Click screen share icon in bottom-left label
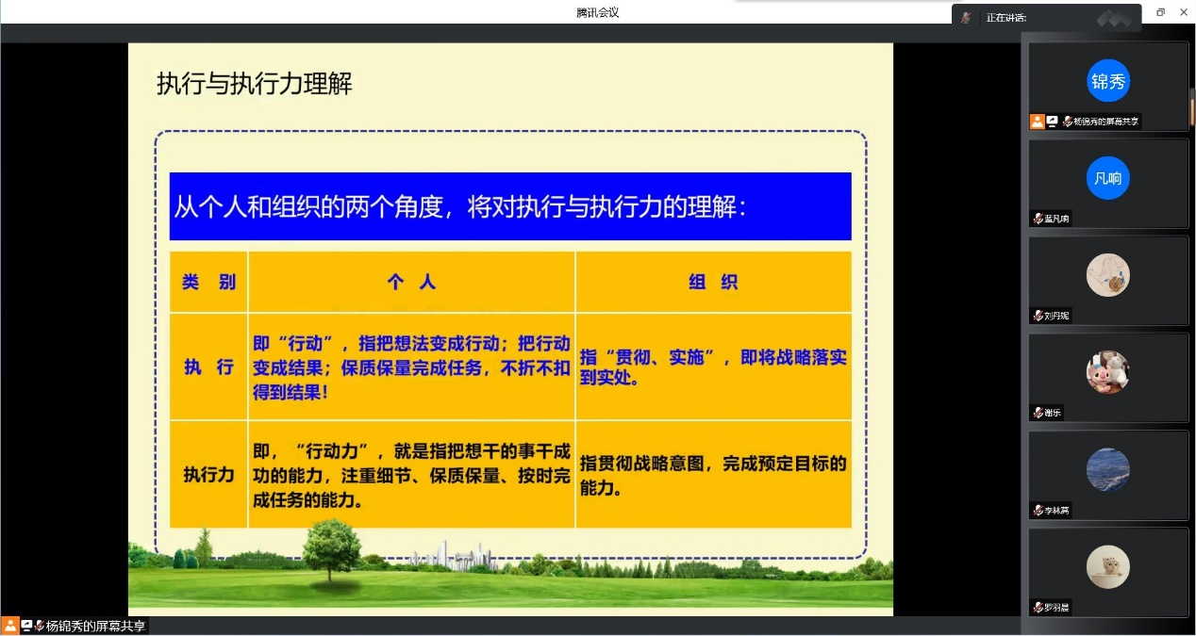The height and width of the screenshot is (636, 1196). 26,626
